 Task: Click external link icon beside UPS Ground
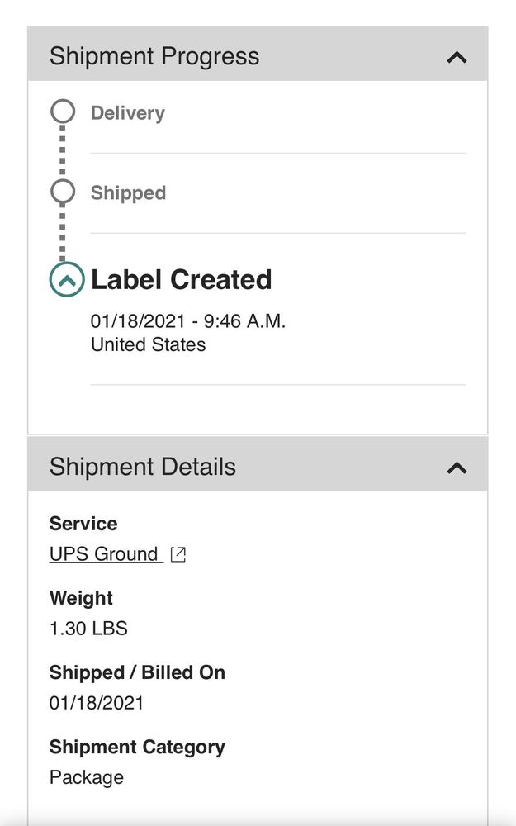[178, 555]
